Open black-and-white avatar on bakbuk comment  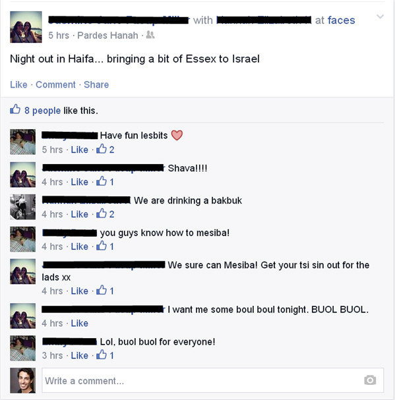tap(22, 207)
